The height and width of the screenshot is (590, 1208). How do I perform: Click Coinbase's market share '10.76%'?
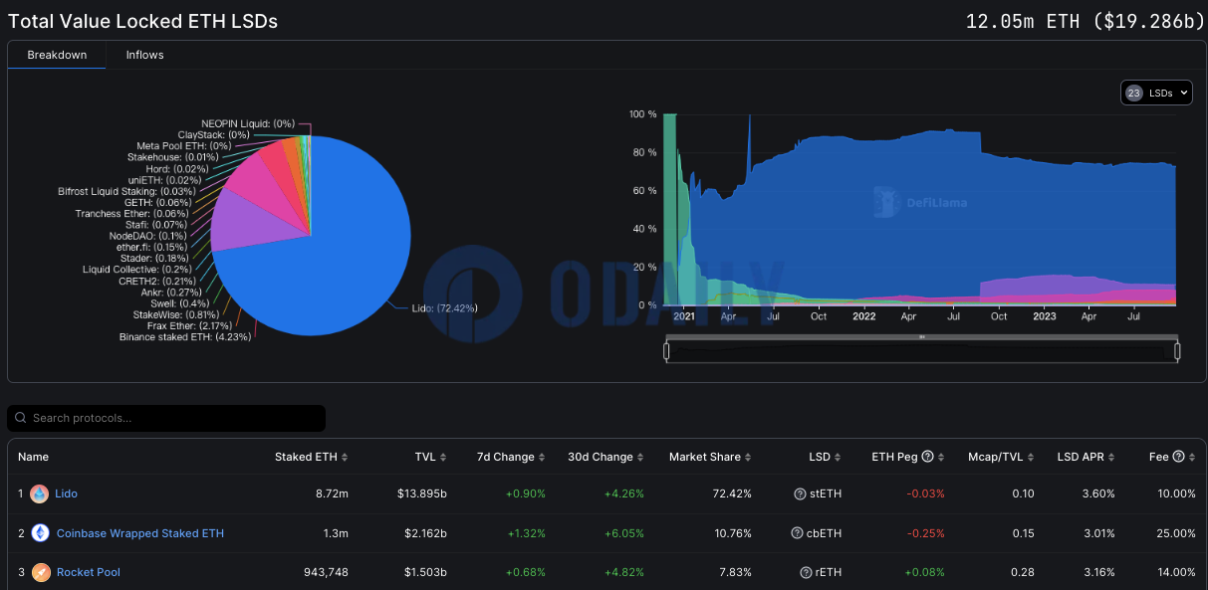[x=732, y=533]
